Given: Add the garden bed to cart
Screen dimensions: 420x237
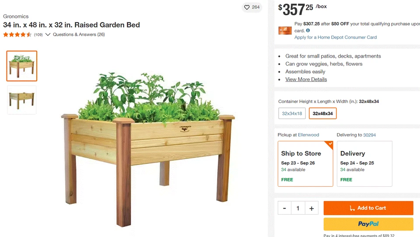Looking at the screenshot, I should (x=368, y=208).
